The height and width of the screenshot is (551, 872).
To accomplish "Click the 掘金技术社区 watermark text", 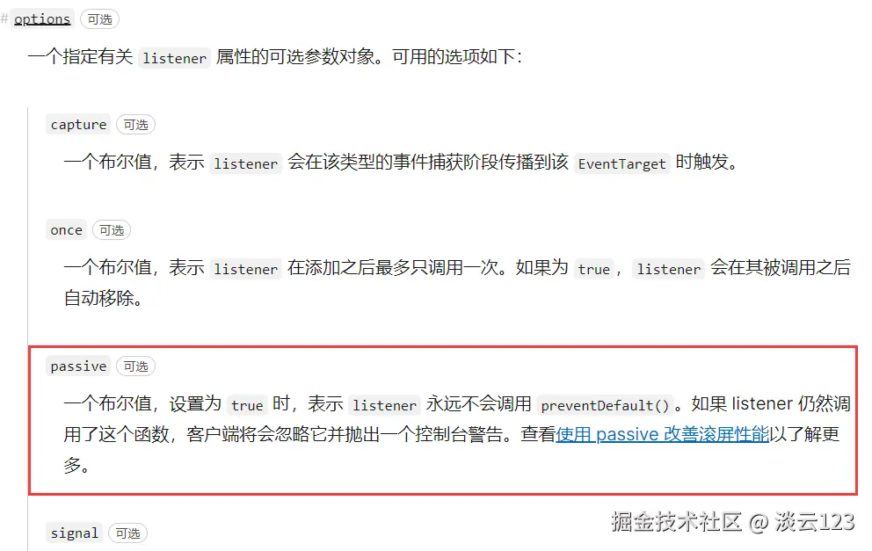I will coord(676,521).
